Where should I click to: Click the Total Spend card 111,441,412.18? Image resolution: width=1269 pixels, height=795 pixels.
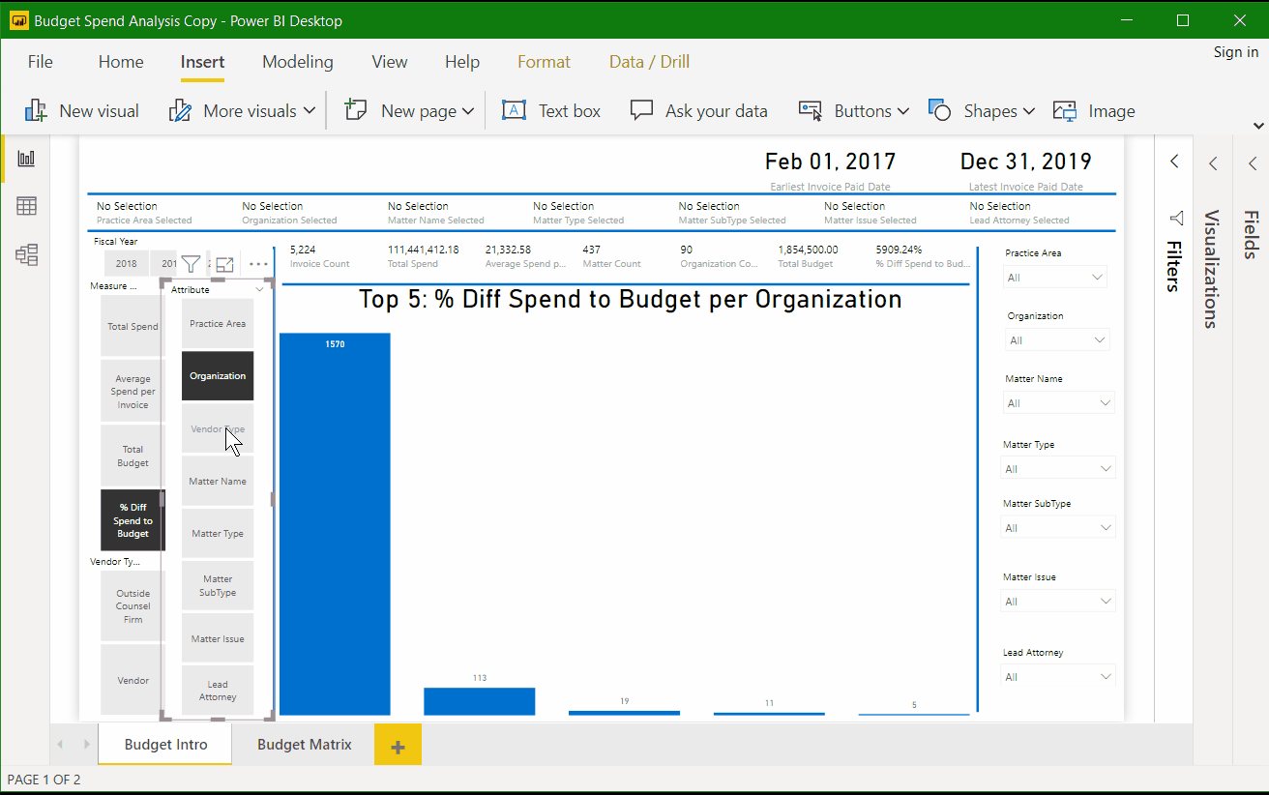point(424,256)
